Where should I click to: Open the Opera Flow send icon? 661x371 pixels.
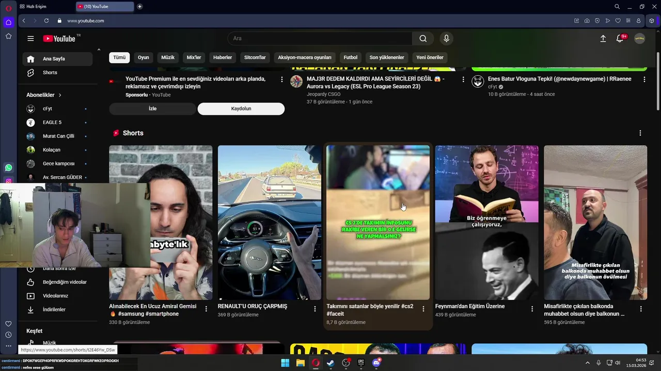[608, 21]
